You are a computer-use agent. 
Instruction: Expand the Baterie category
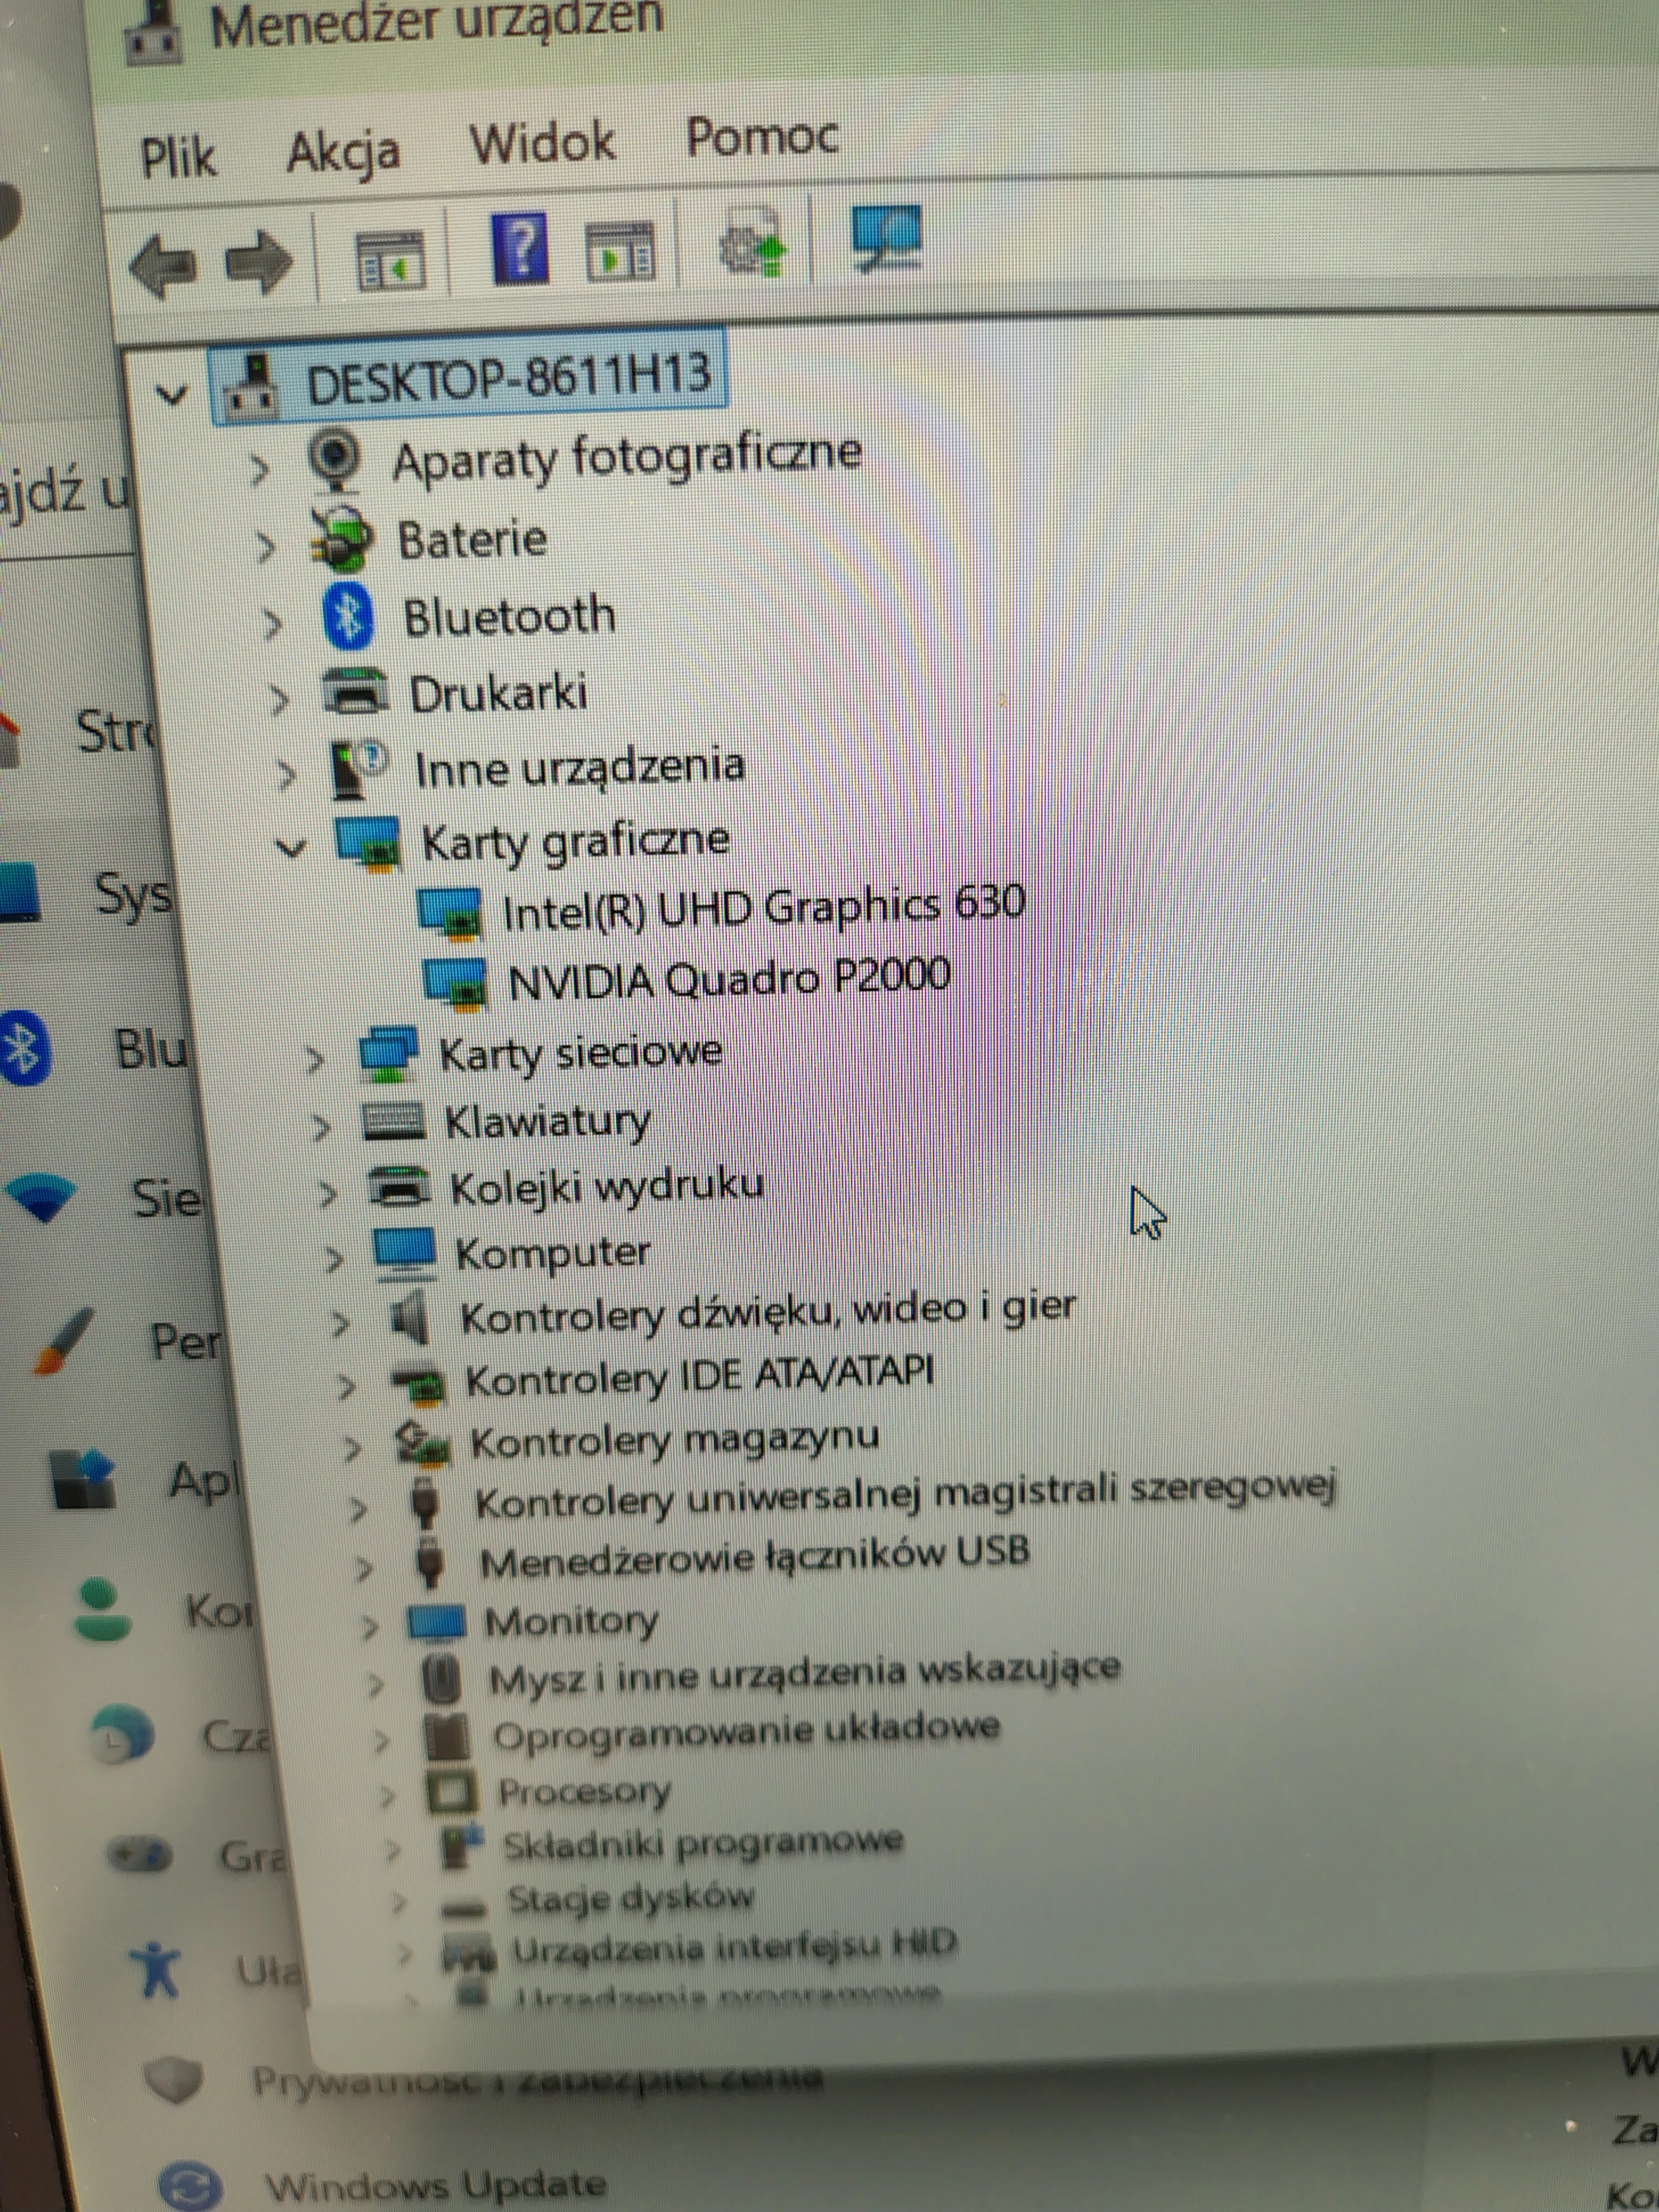point(265,546)
